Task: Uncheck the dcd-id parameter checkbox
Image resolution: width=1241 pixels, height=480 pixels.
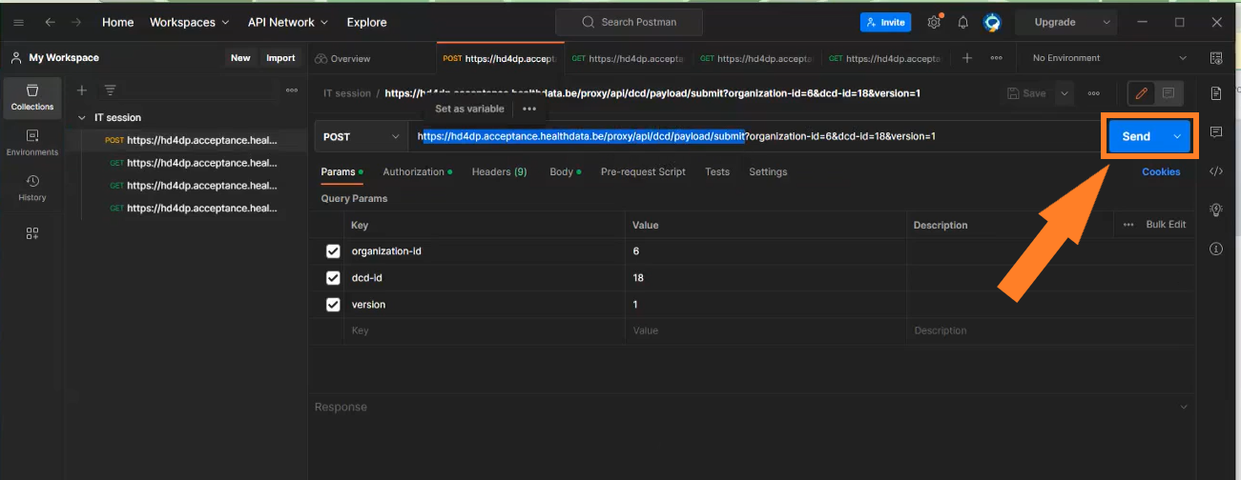Action: click(333, 278)
